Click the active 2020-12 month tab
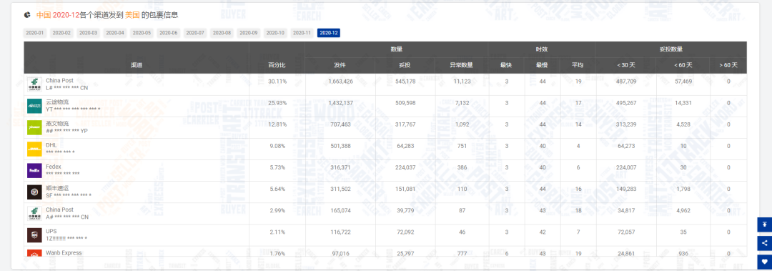Image resolution: width=772 pixels, height=271 pixels. [x=328, y=33]
